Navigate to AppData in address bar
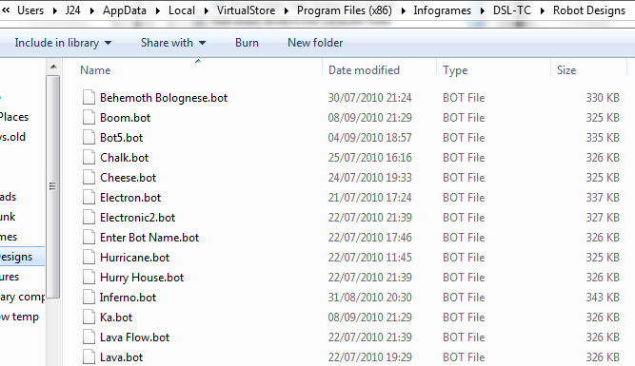This screenshot has width=635, height=366. pyautogui.click(x=125, y=10)
